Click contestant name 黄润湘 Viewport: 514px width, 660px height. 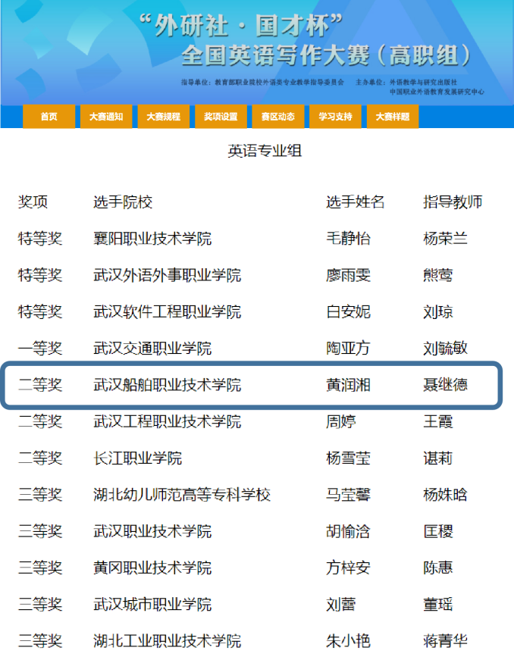coord(348,385)
